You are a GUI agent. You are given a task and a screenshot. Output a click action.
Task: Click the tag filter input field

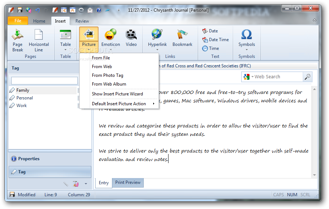44,80
